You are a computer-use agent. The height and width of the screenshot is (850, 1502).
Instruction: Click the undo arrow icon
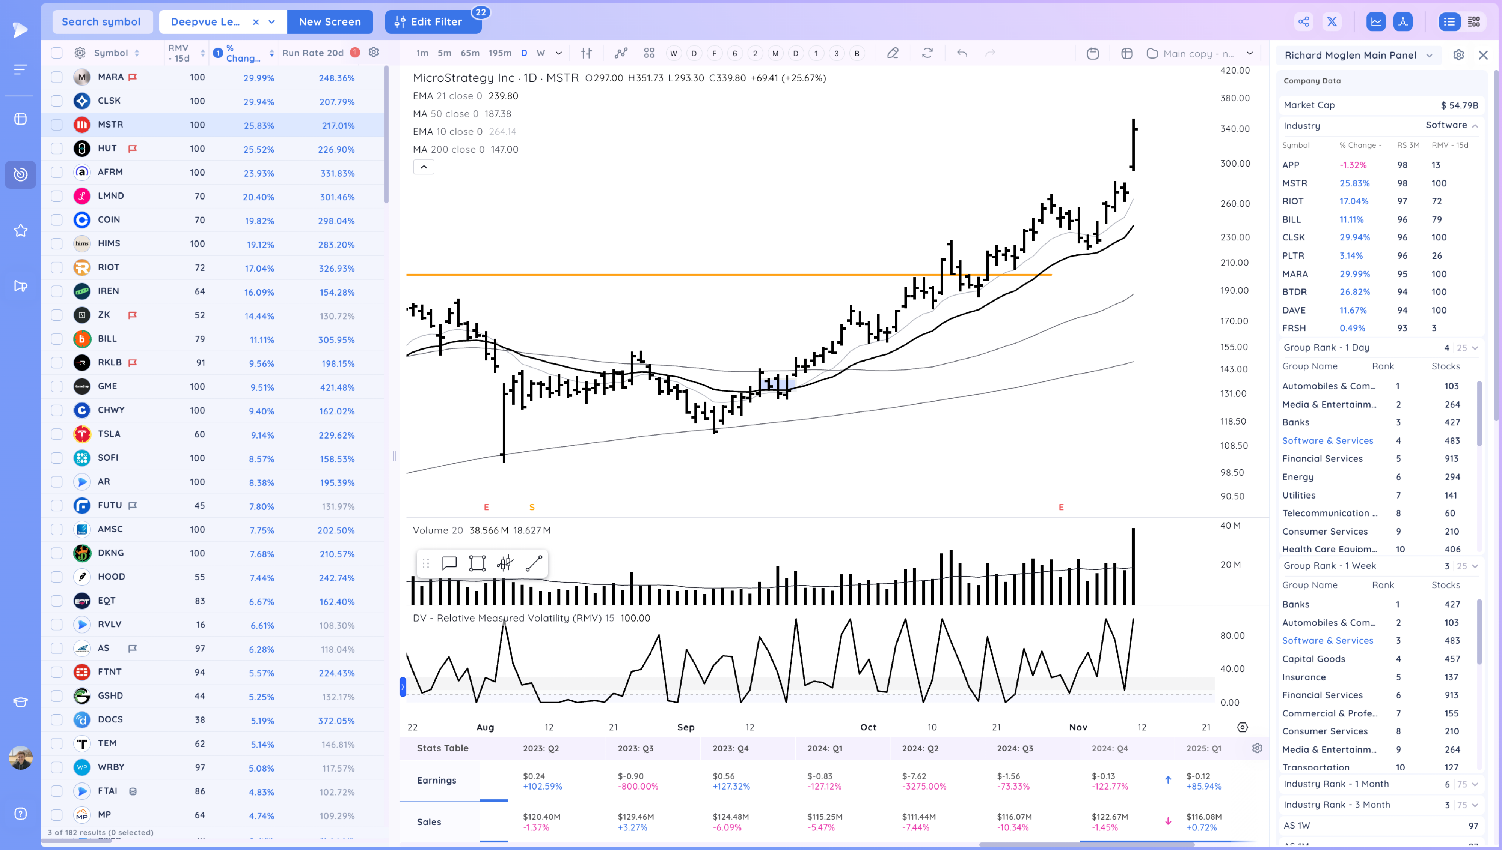(x=962, y=53)
